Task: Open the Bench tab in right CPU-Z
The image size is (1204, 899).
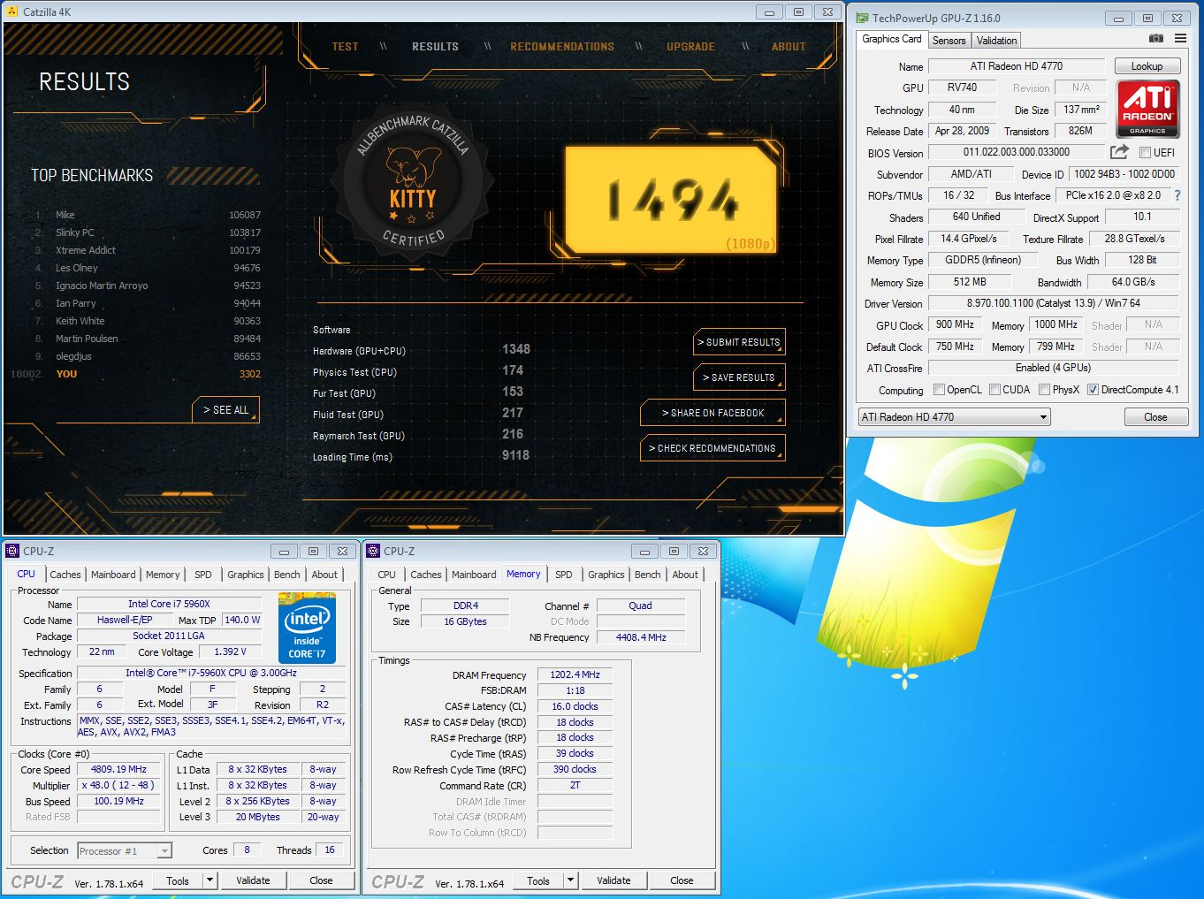Action: coord(647,575)
